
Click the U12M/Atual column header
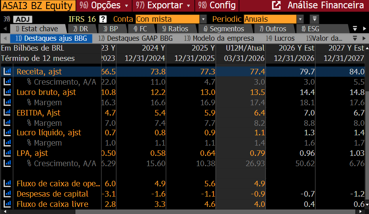(245, 48)
